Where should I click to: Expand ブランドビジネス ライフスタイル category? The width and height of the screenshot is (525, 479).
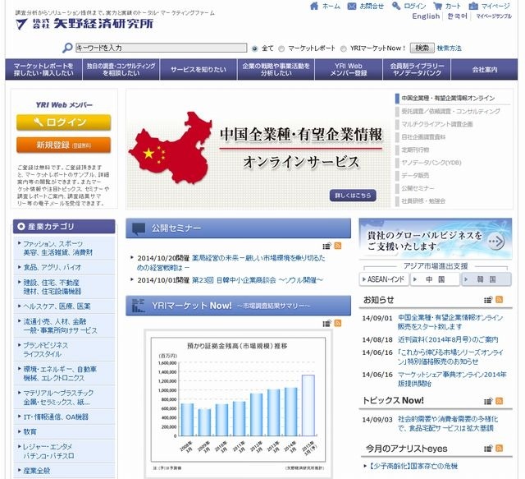point(64,349)
